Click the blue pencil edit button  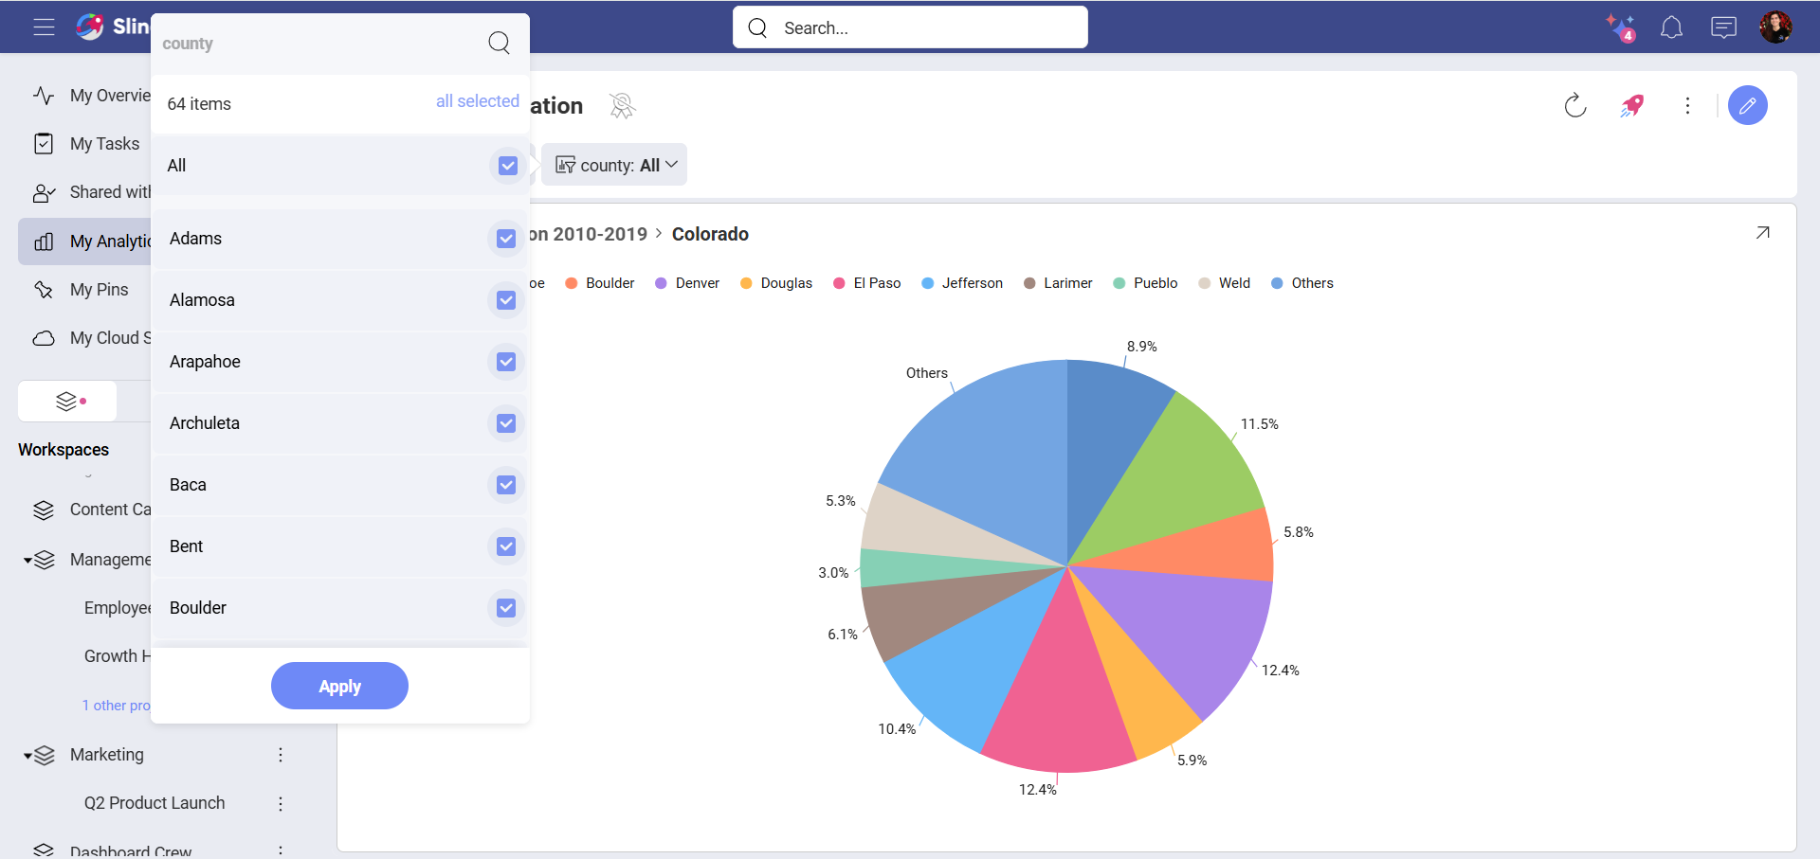click(x=1747, y=105)
